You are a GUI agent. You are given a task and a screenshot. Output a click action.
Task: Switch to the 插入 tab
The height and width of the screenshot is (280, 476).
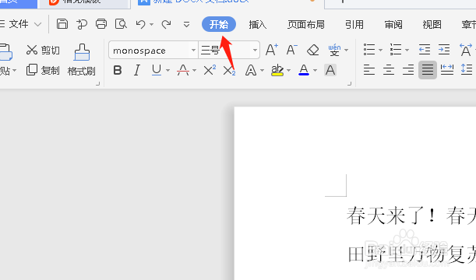257,24
